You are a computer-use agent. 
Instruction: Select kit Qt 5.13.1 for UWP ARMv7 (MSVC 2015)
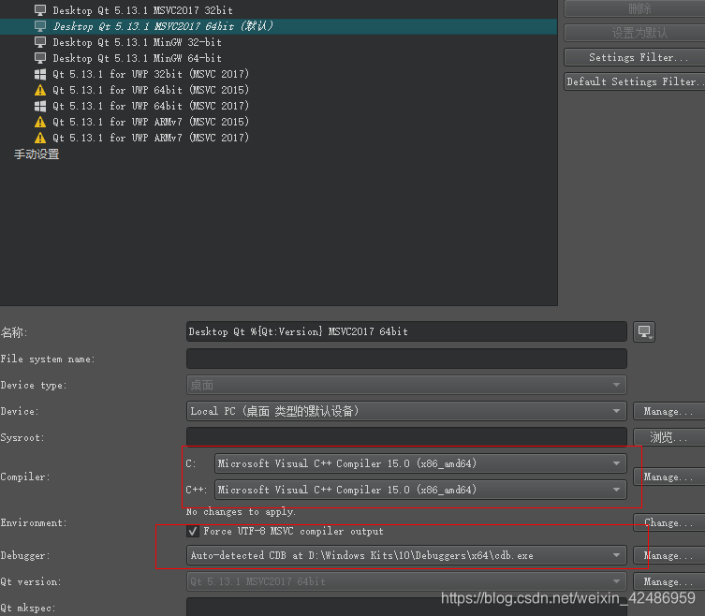151,122
